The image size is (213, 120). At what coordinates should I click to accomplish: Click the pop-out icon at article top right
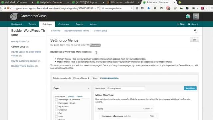click(x=196, y=31)
